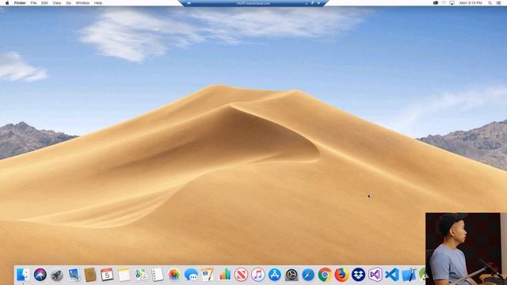The image size is (507, 285).
Task: Open the Window menu
Action: coord(82,3)
